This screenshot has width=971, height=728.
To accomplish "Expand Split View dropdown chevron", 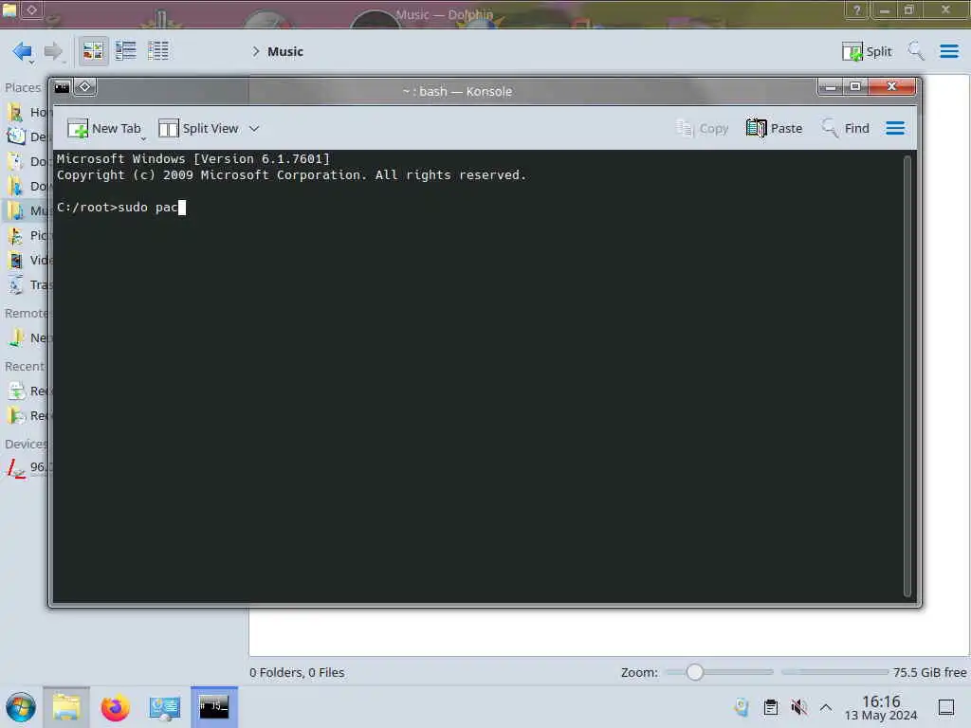I will pos(254,129).
